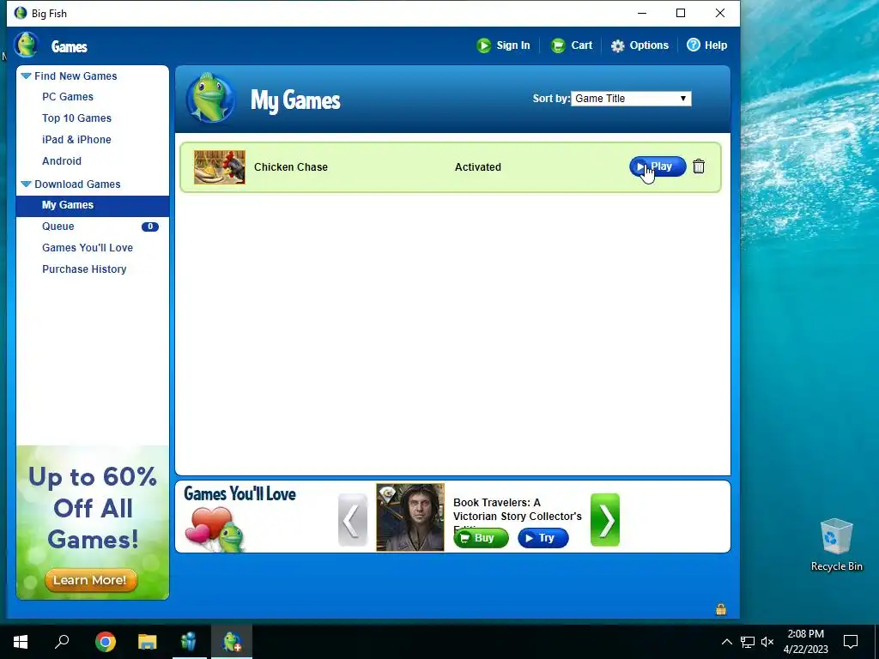
Task: Click the lock icon at window bottom
Action: tap(721, 609)
